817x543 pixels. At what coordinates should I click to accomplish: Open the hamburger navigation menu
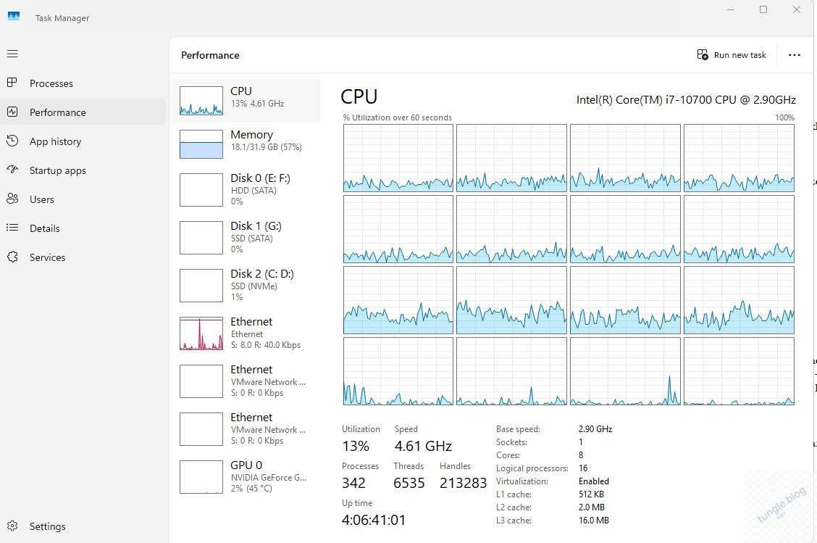coord(12,54)
